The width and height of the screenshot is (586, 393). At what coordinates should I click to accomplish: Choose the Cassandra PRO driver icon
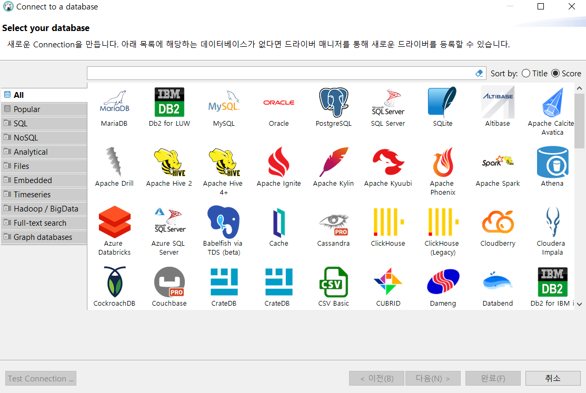click(333, 224)
